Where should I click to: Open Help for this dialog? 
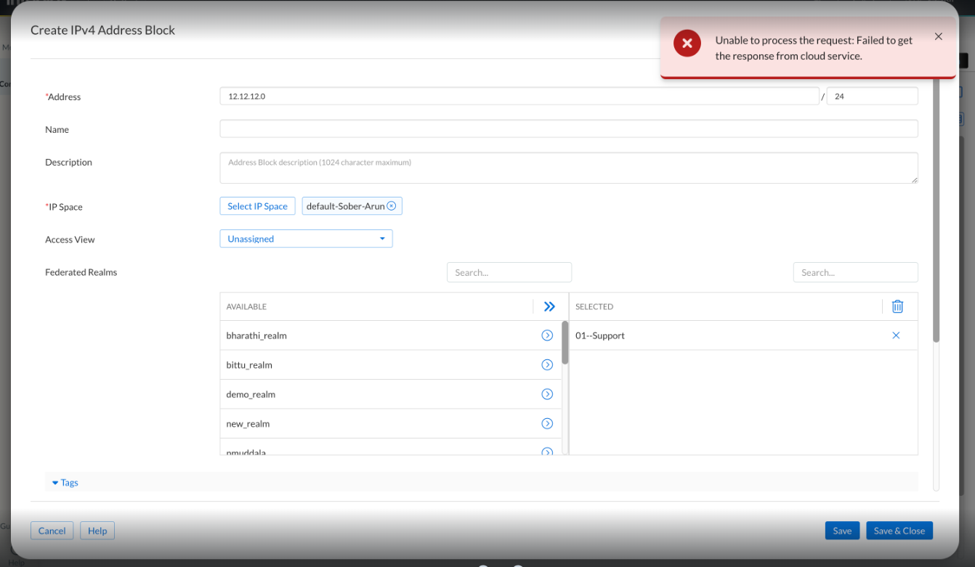[97, 531]
